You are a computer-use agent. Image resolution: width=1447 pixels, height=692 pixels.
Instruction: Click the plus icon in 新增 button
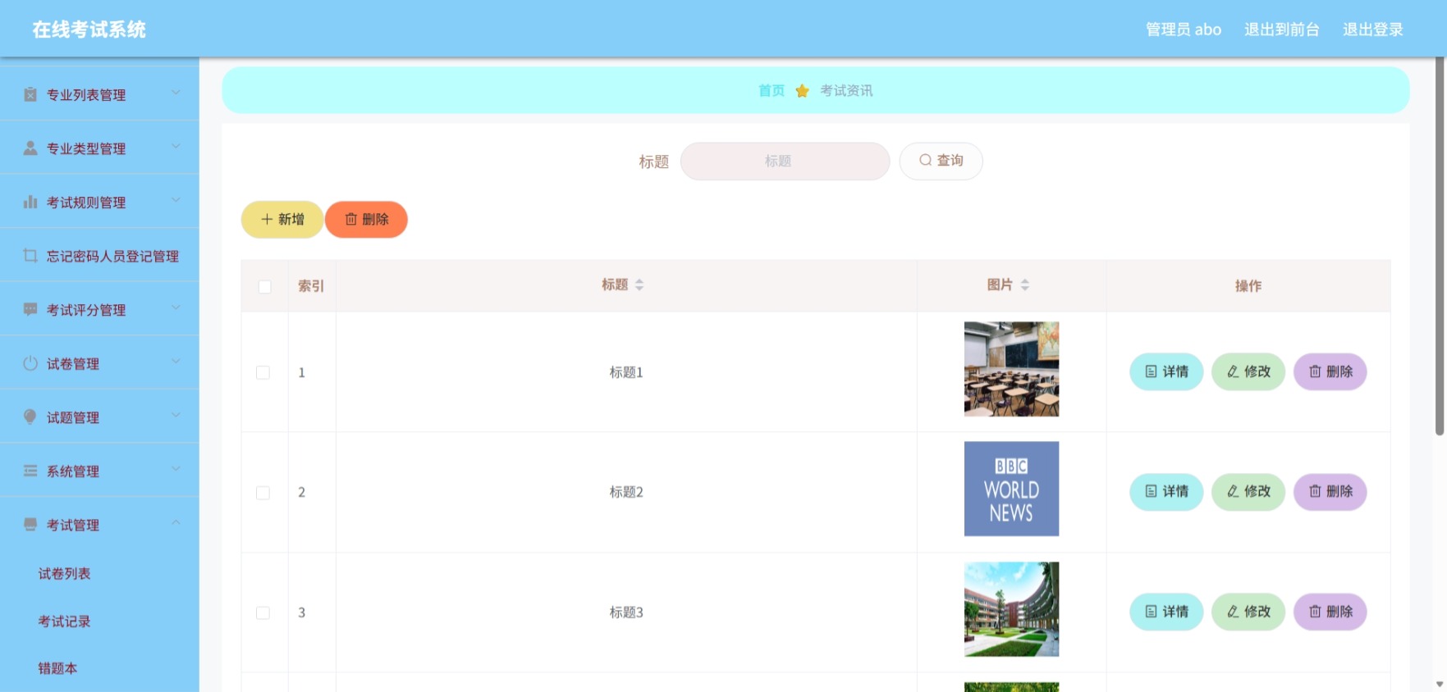click(x=267, y=219)
